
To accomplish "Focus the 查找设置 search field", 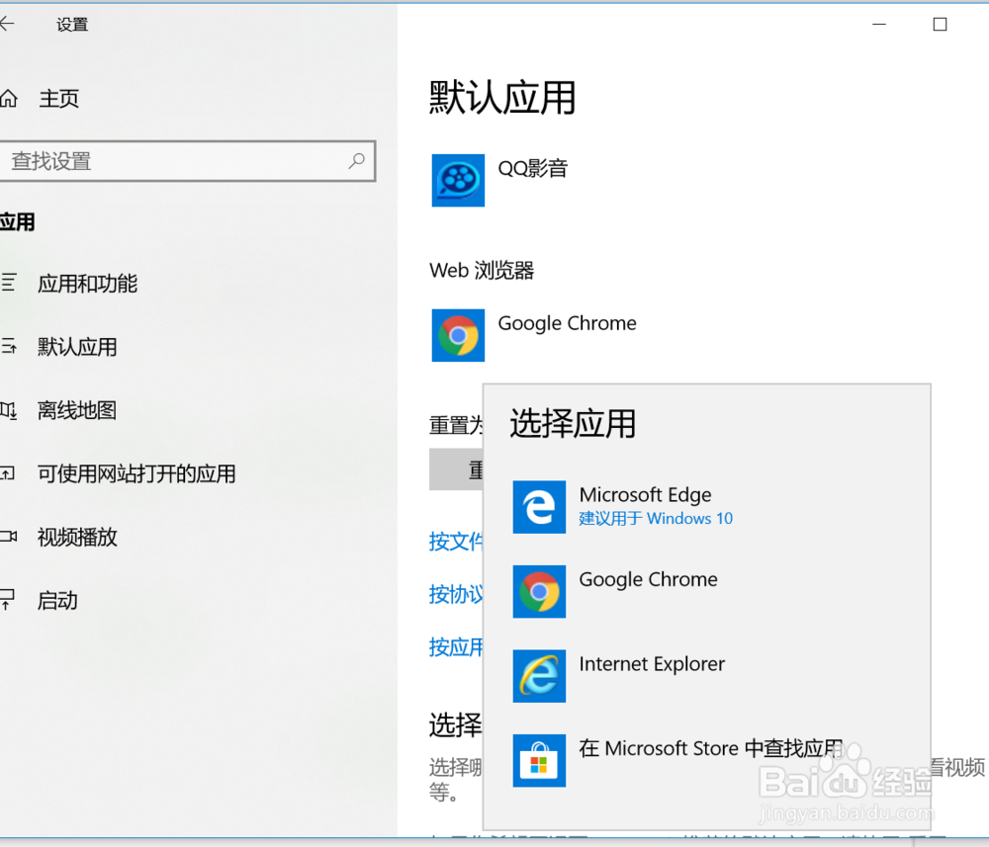I will pyautogui.click(x=187, y=161).
